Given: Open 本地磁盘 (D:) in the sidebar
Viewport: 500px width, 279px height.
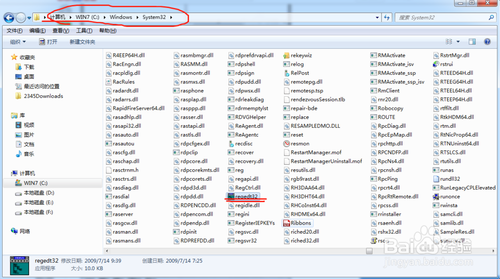Looking at the screenshot, I should [39, 193].
